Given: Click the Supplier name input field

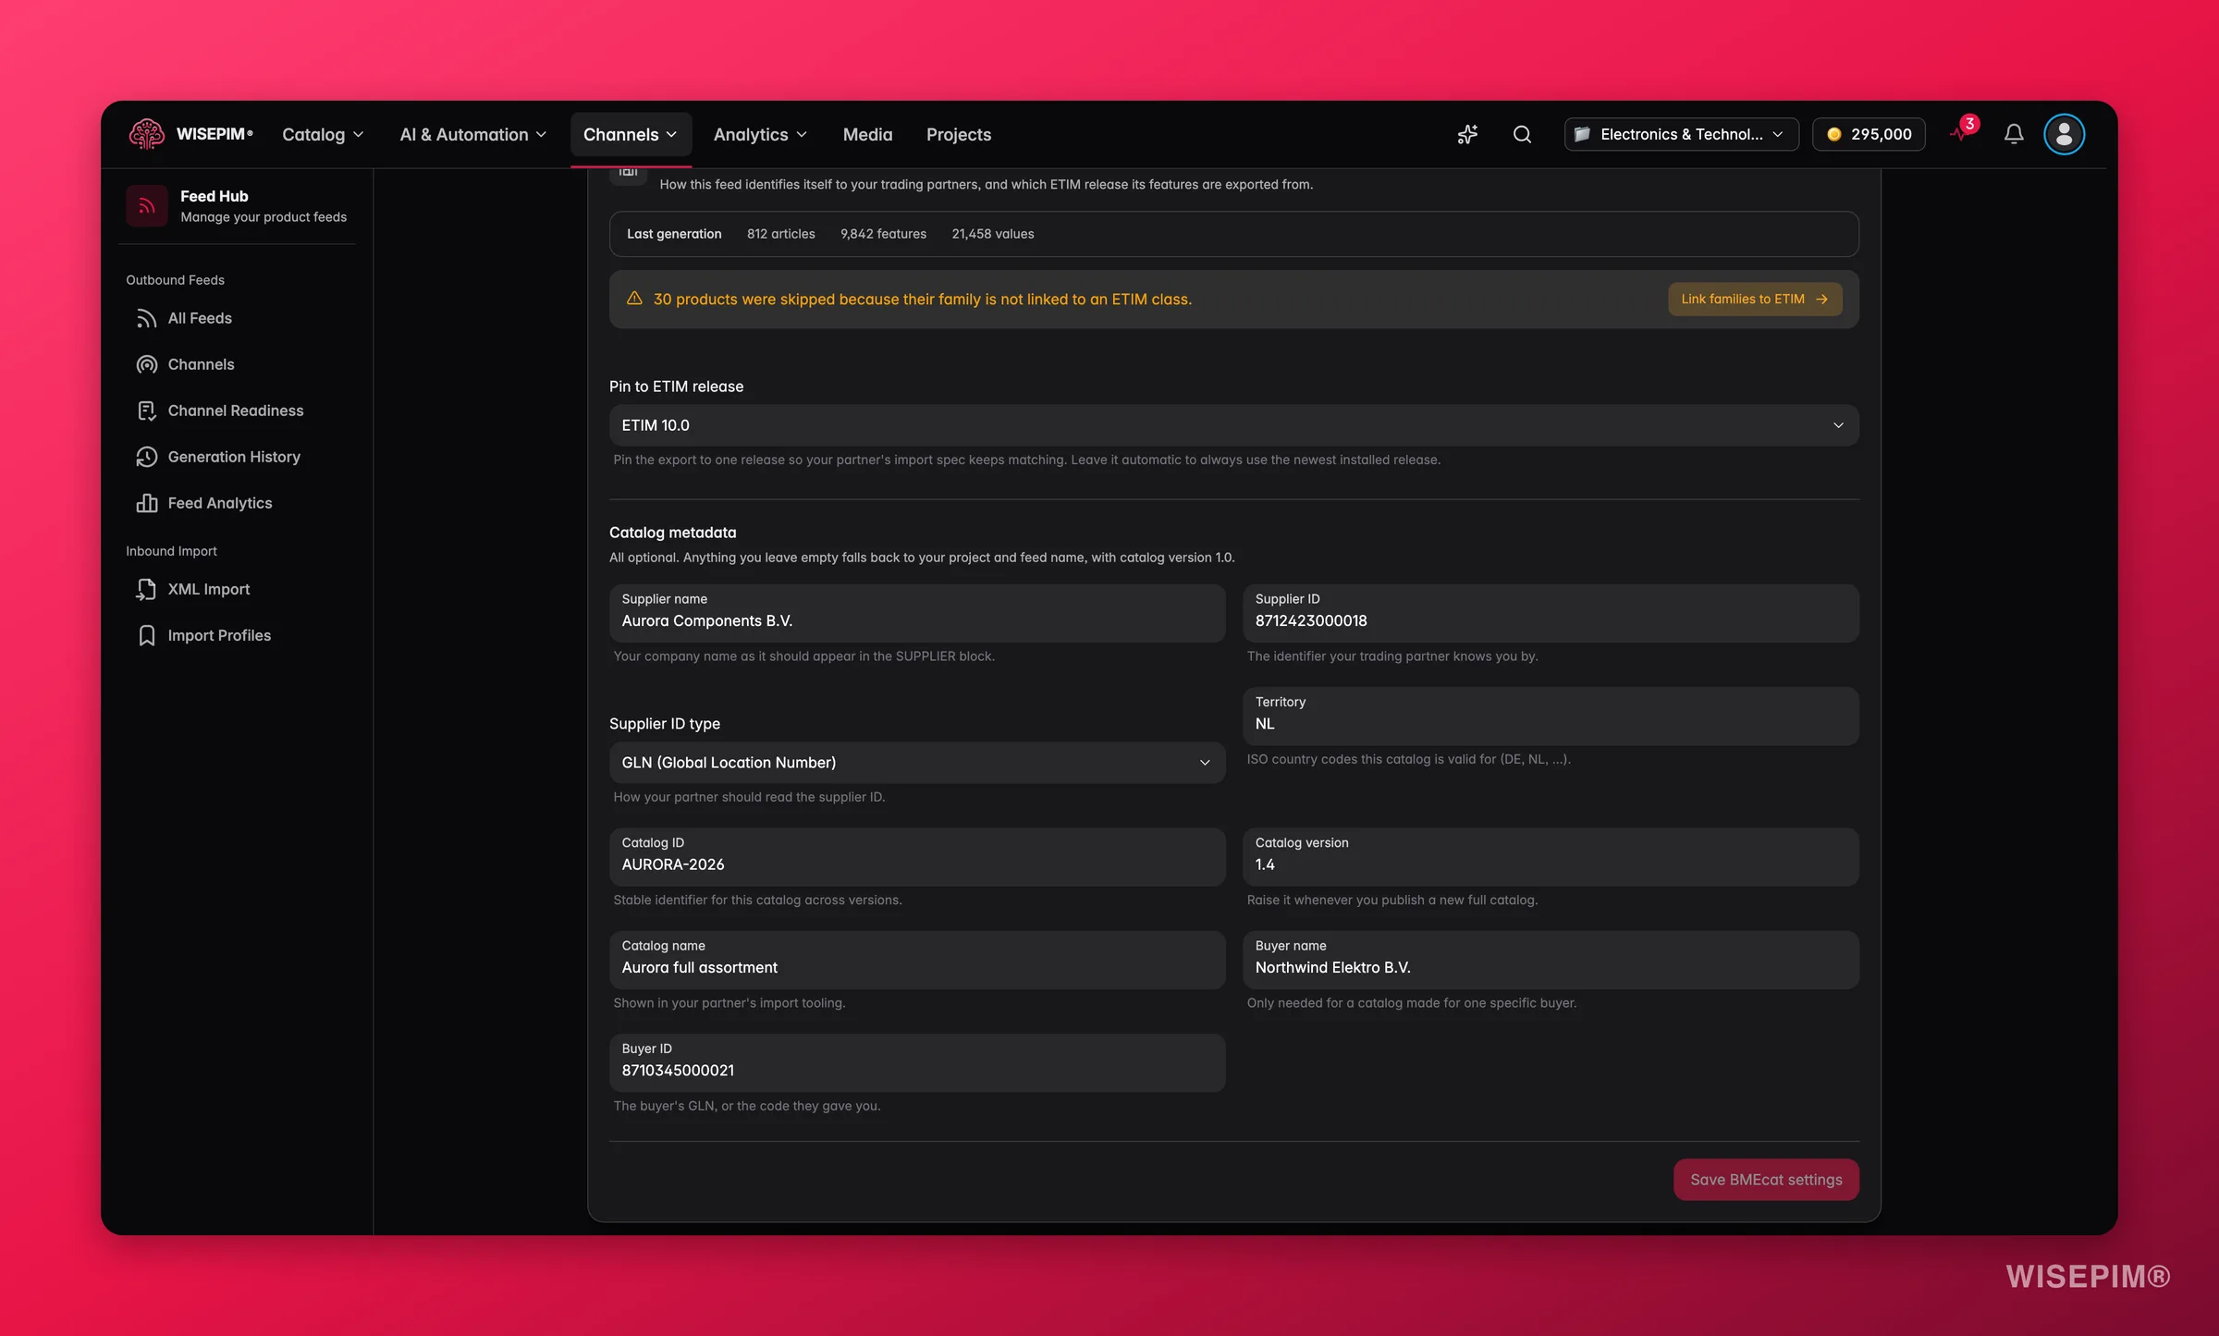Looking at the screenshot, I should tap(916, 613).
